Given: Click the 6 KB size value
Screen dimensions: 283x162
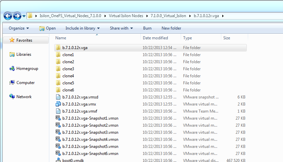Looking at the screenshot, I should (x=241, y=97).
